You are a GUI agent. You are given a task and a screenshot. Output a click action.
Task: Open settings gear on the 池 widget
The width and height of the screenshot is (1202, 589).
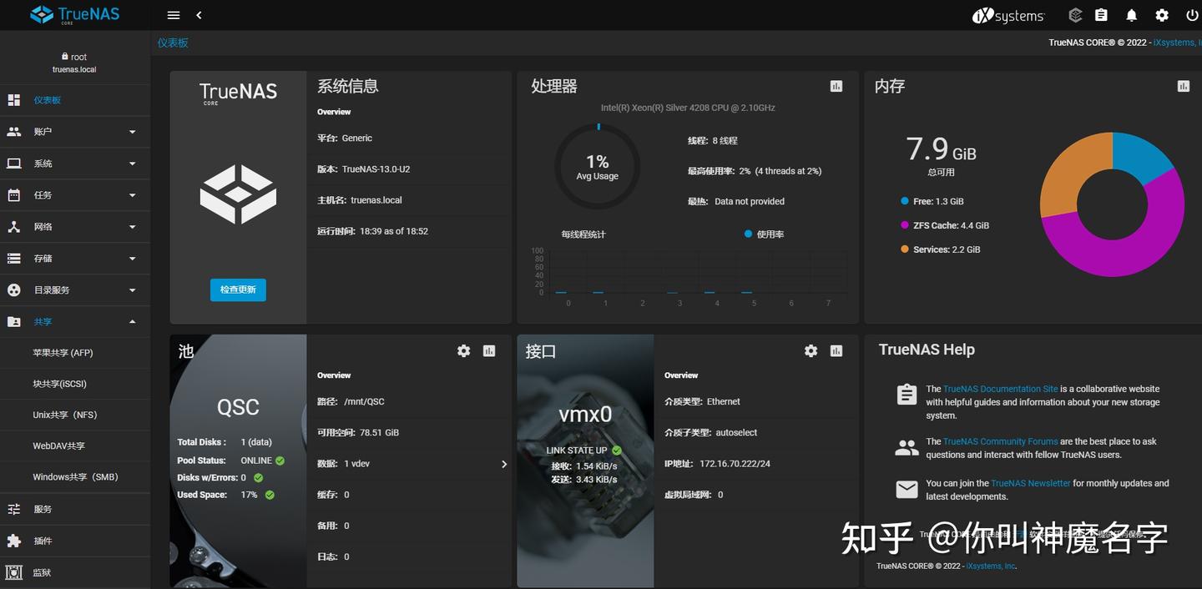pyautogui.click(x=464, y=350)
